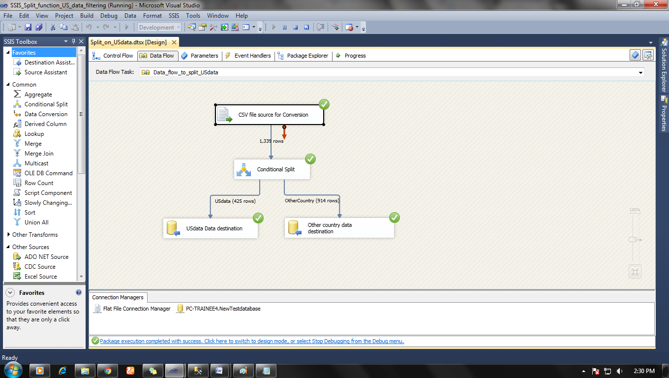Select the CSV file source component

(x=270, y=115)
